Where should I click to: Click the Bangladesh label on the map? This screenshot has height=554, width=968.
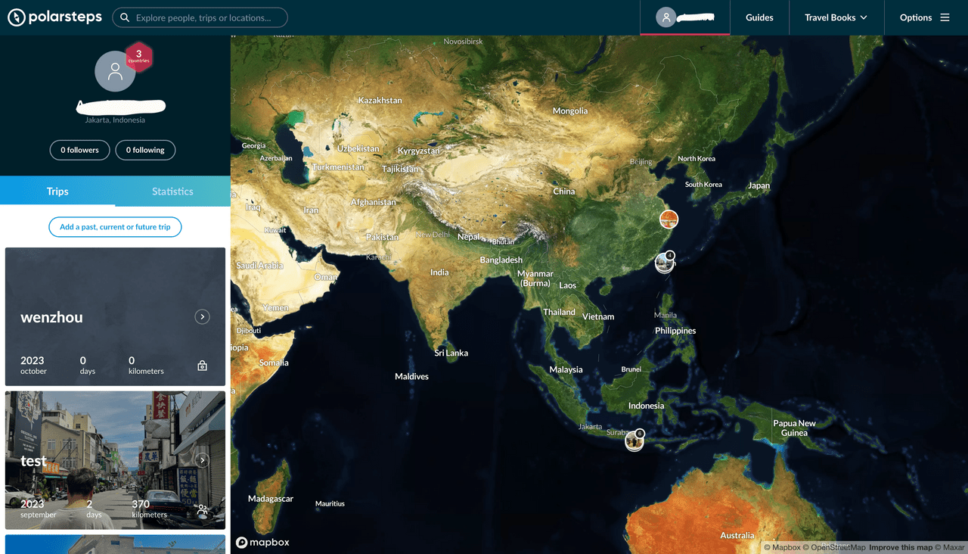point(501,260)
